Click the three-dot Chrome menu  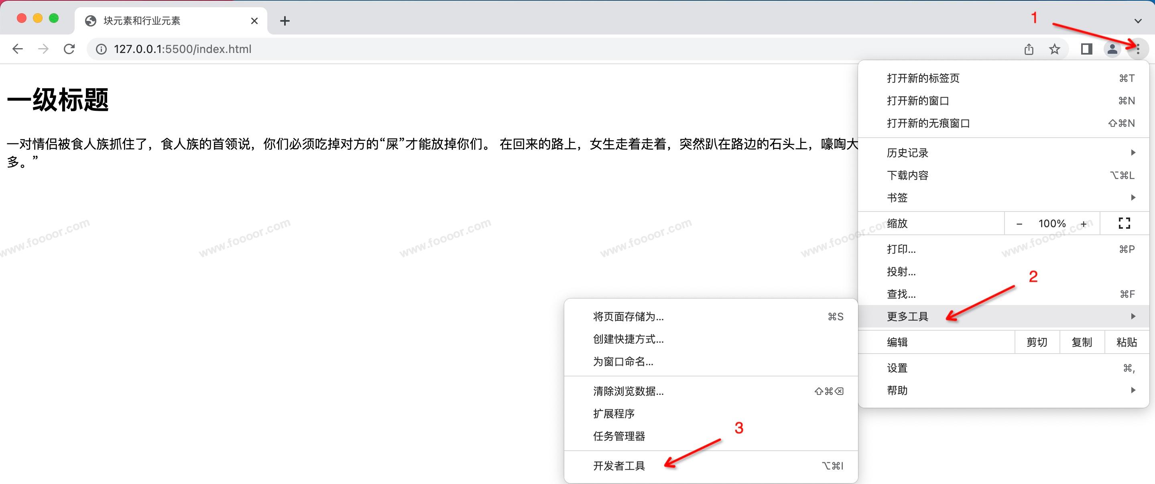click(1137, 49)
